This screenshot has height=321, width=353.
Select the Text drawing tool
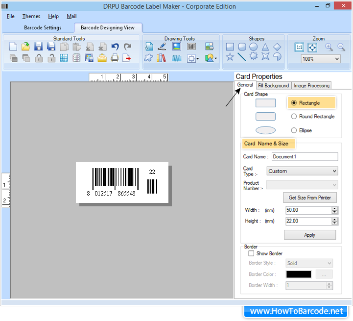click(149, 47)
